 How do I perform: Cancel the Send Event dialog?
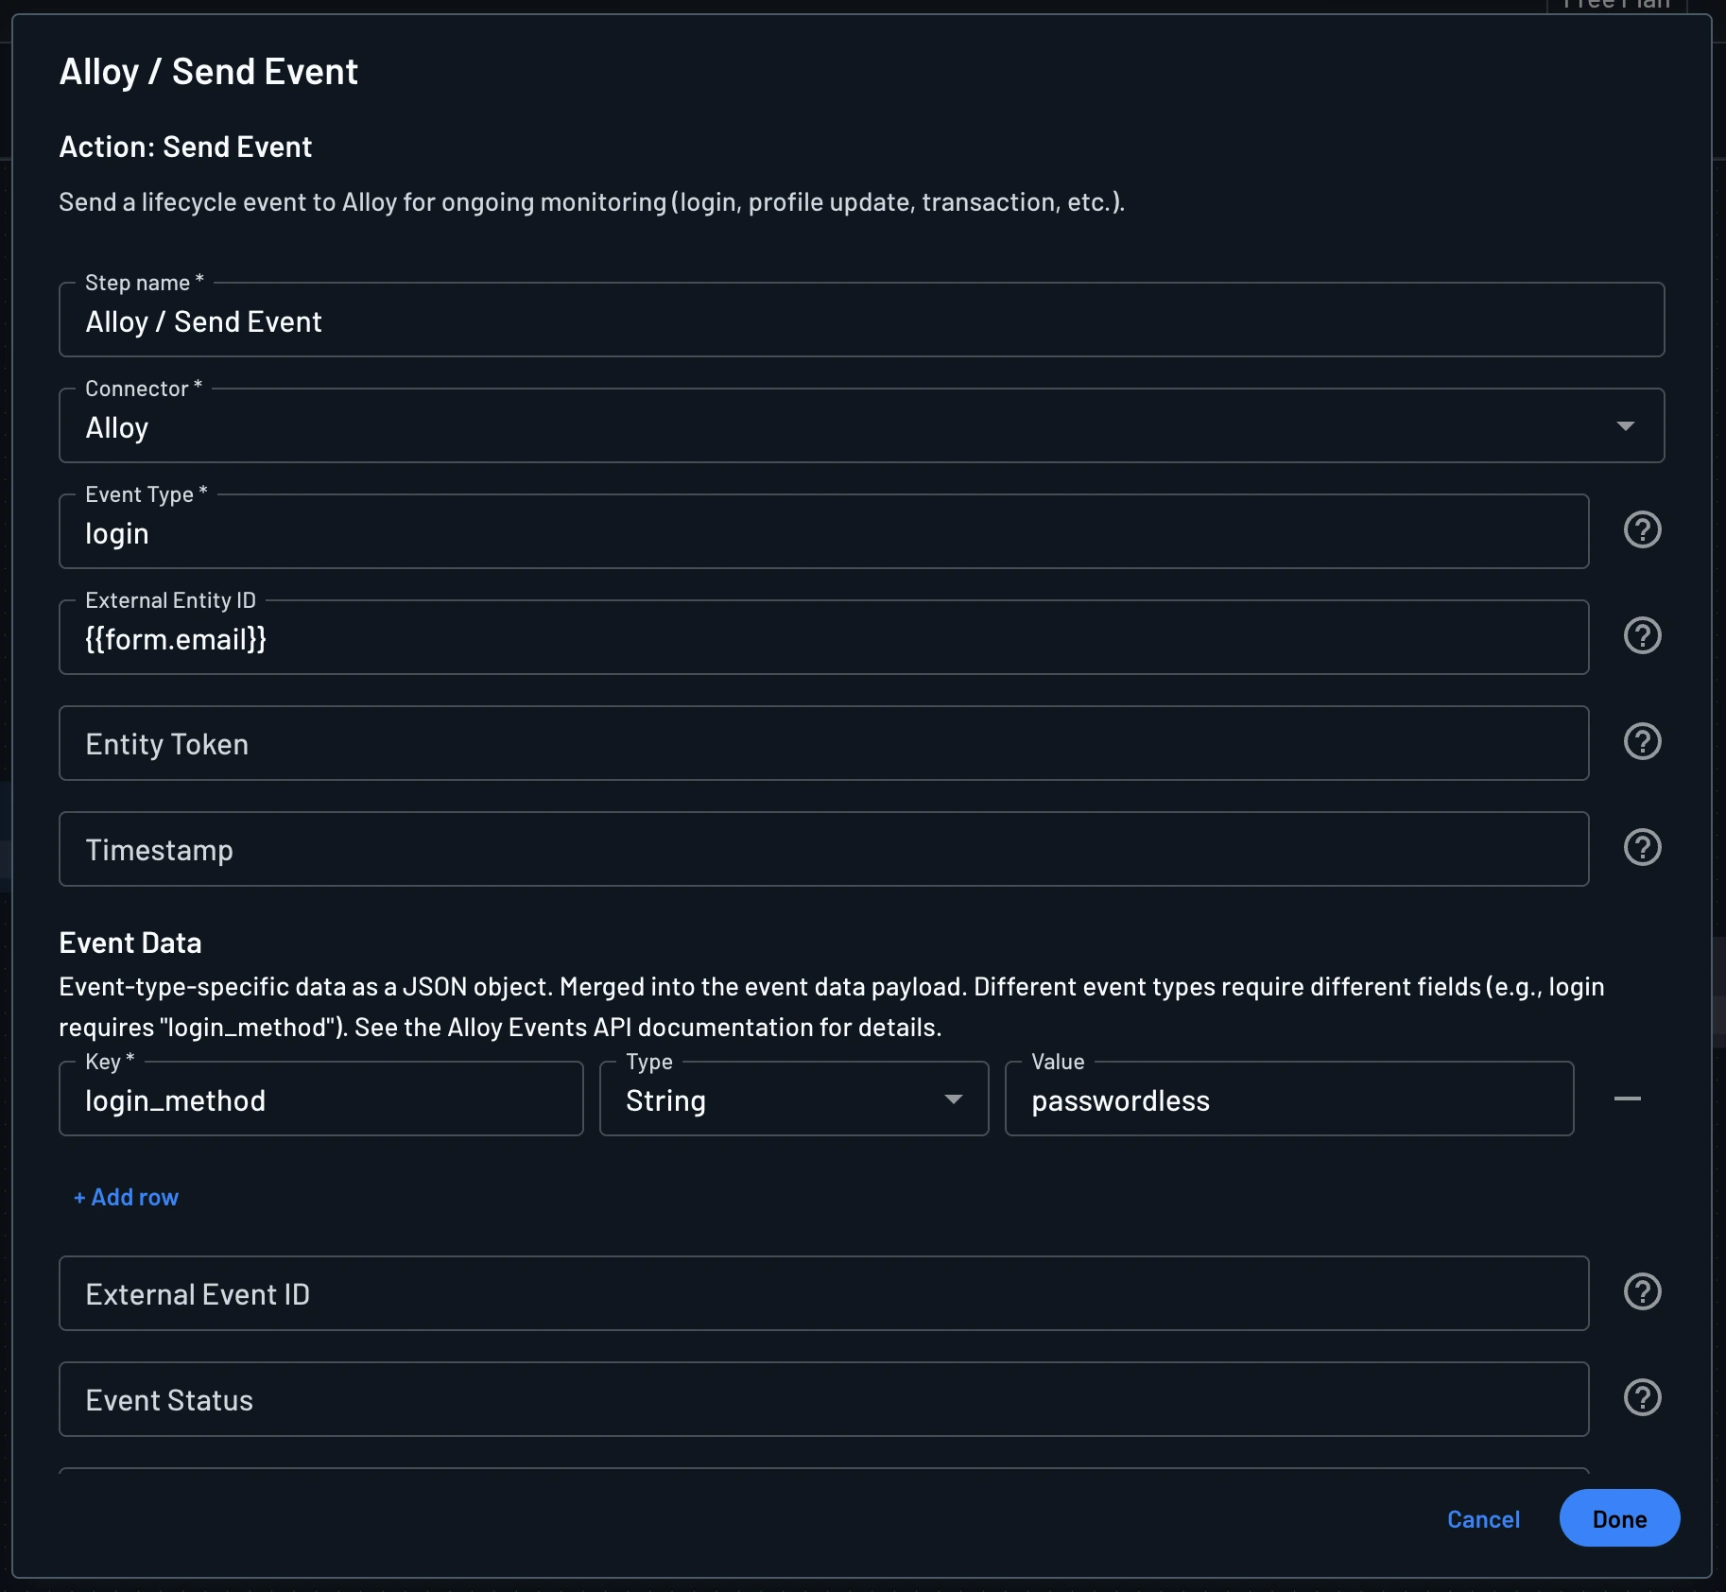tap(1483, 1519)
